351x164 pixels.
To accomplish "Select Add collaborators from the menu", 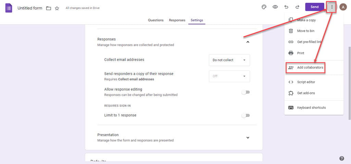I will (310, 68).
